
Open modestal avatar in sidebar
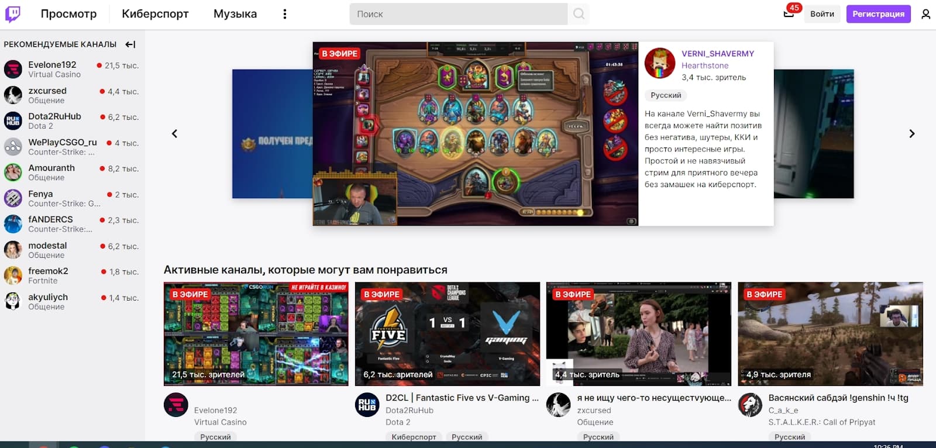(x=13, y=250)
